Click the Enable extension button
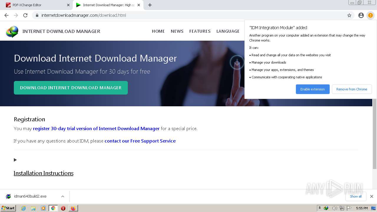 (312, 89)
